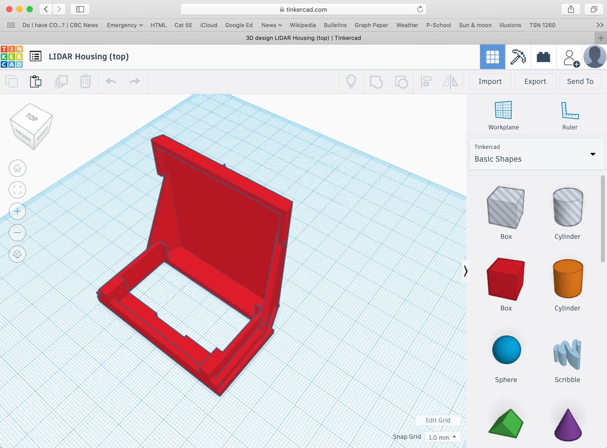
Task: Click the Safari forward button
Action: tap(60, 9)
